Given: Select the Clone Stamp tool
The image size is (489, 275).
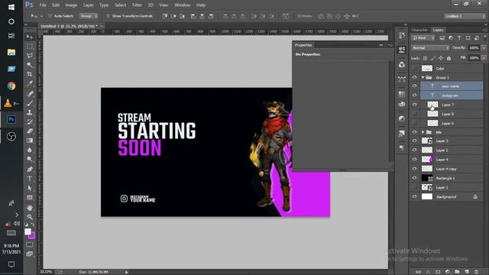Looking at the screenshot, I should pos(30,112).
